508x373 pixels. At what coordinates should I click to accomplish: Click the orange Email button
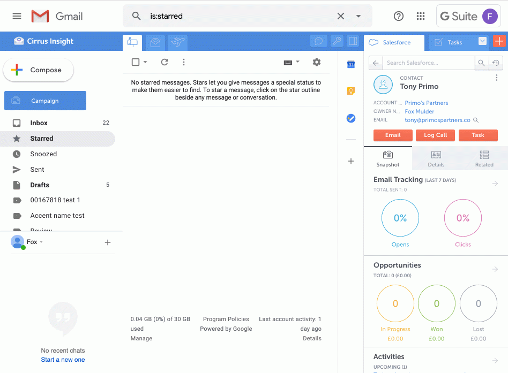[x=393, y=135]
